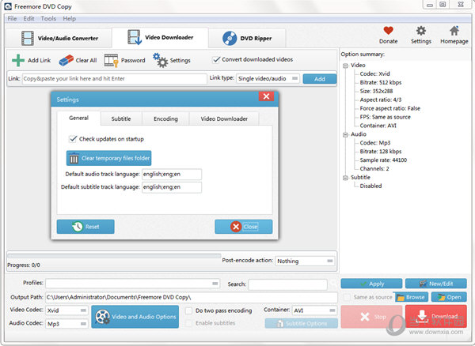The image size is (475, 346).
Task: Click the icon on Open button
Action: pyautogui.click(x=442, y=297)
